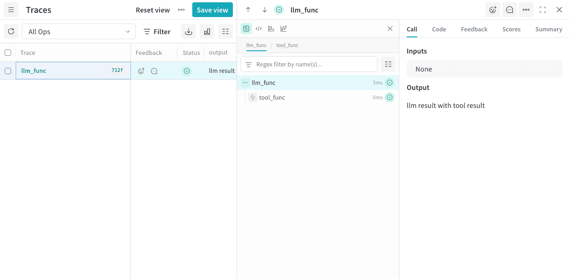Click the Save view button

point(213,10)
